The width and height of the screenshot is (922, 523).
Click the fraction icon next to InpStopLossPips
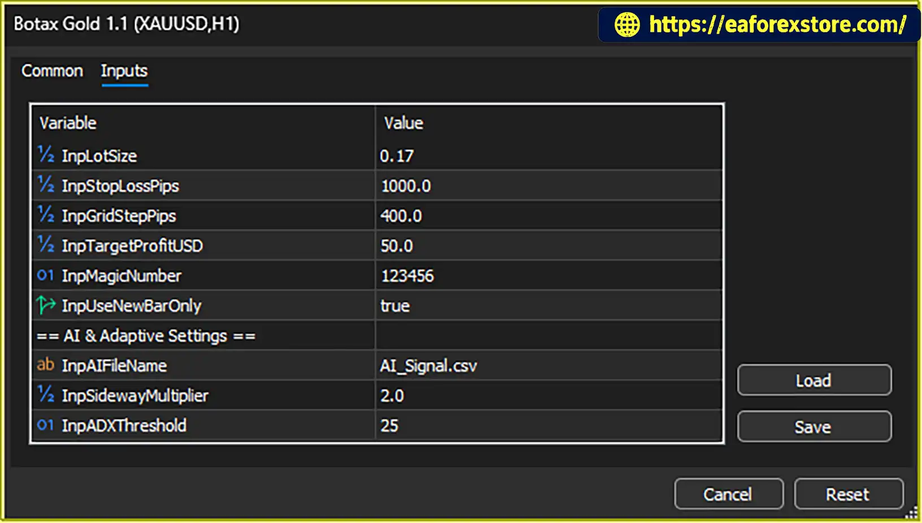(46, 185)
